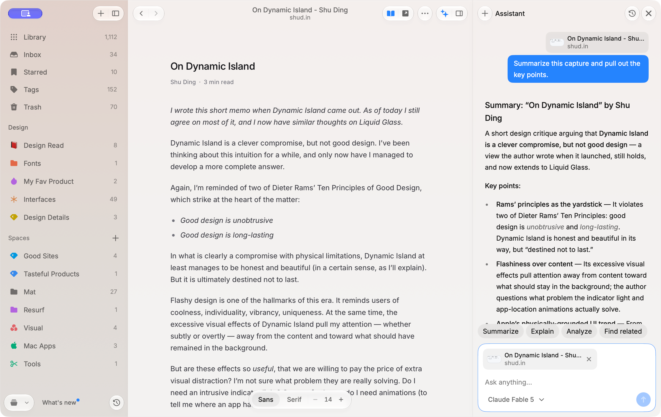Toggle the left sidebar panel icon
The image size is (661, 417).
coord(116,13)
